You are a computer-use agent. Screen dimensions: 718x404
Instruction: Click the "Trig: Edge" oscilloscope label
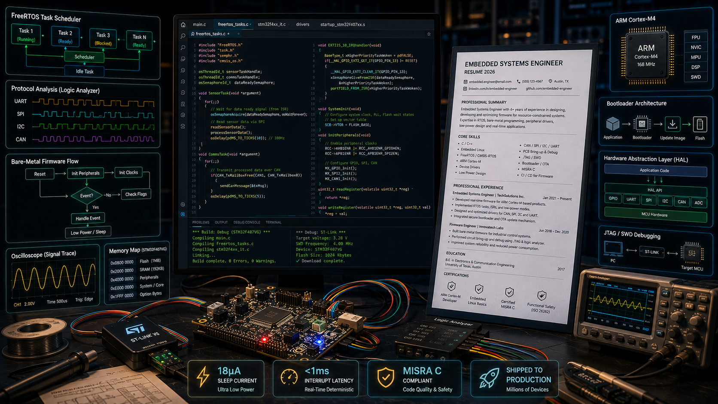tap(84, 299)
